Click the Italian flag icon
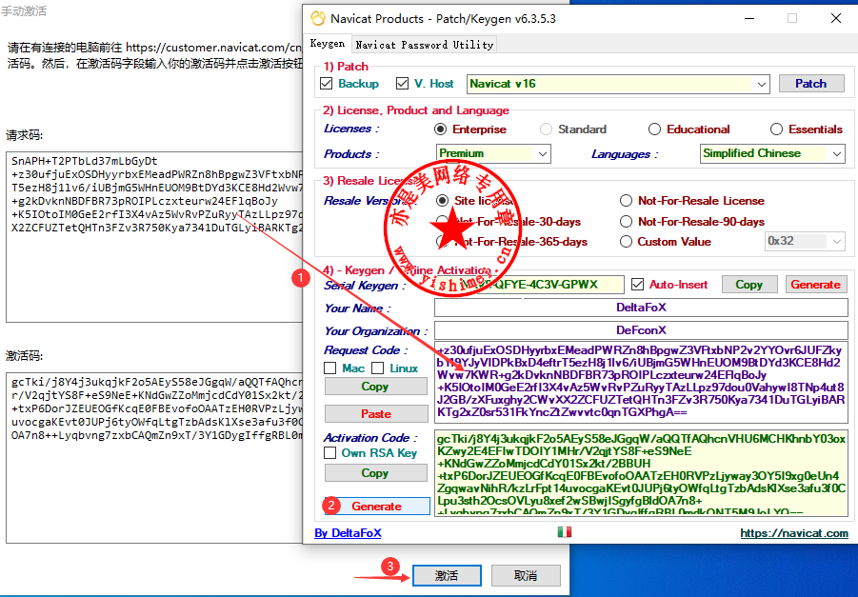The width and height of the screenshot is (858, 597). pyautogui.click(x=564, y=532)
